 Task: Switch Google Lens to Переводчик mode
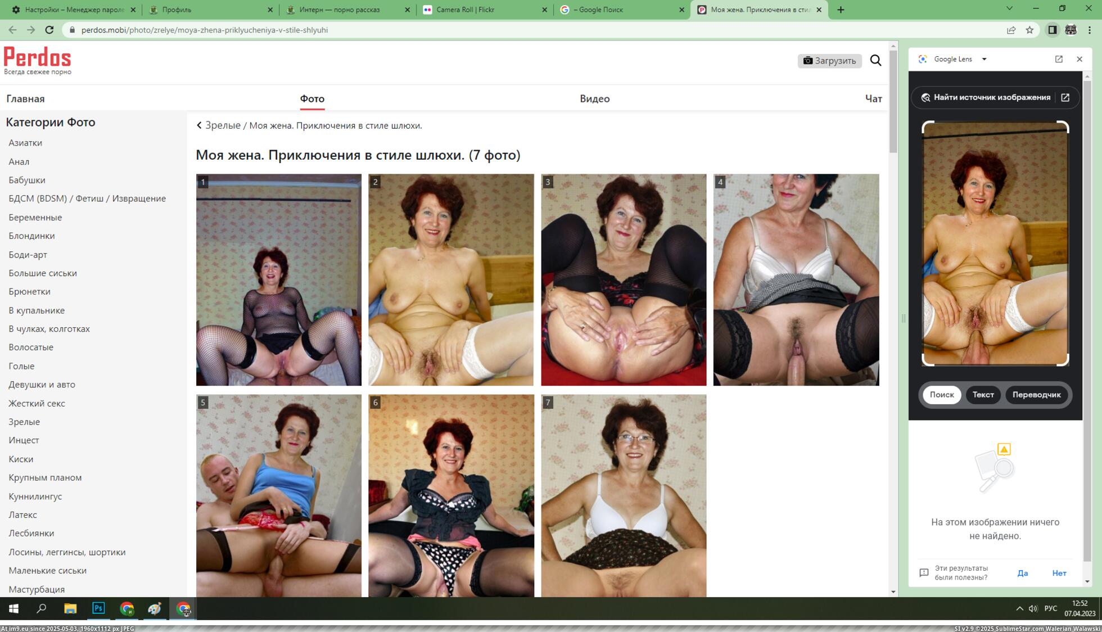click(1037, 395)
